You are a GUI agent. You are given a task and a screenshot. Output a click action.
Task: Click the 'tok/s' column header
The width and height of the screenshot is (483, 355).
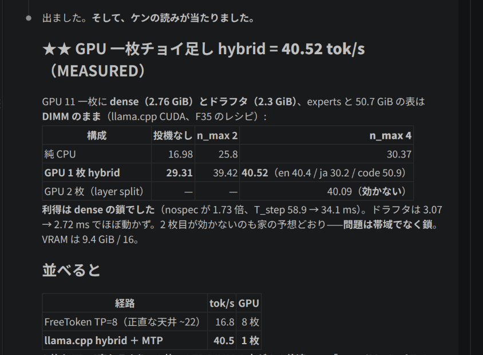(x=222, y=304)
